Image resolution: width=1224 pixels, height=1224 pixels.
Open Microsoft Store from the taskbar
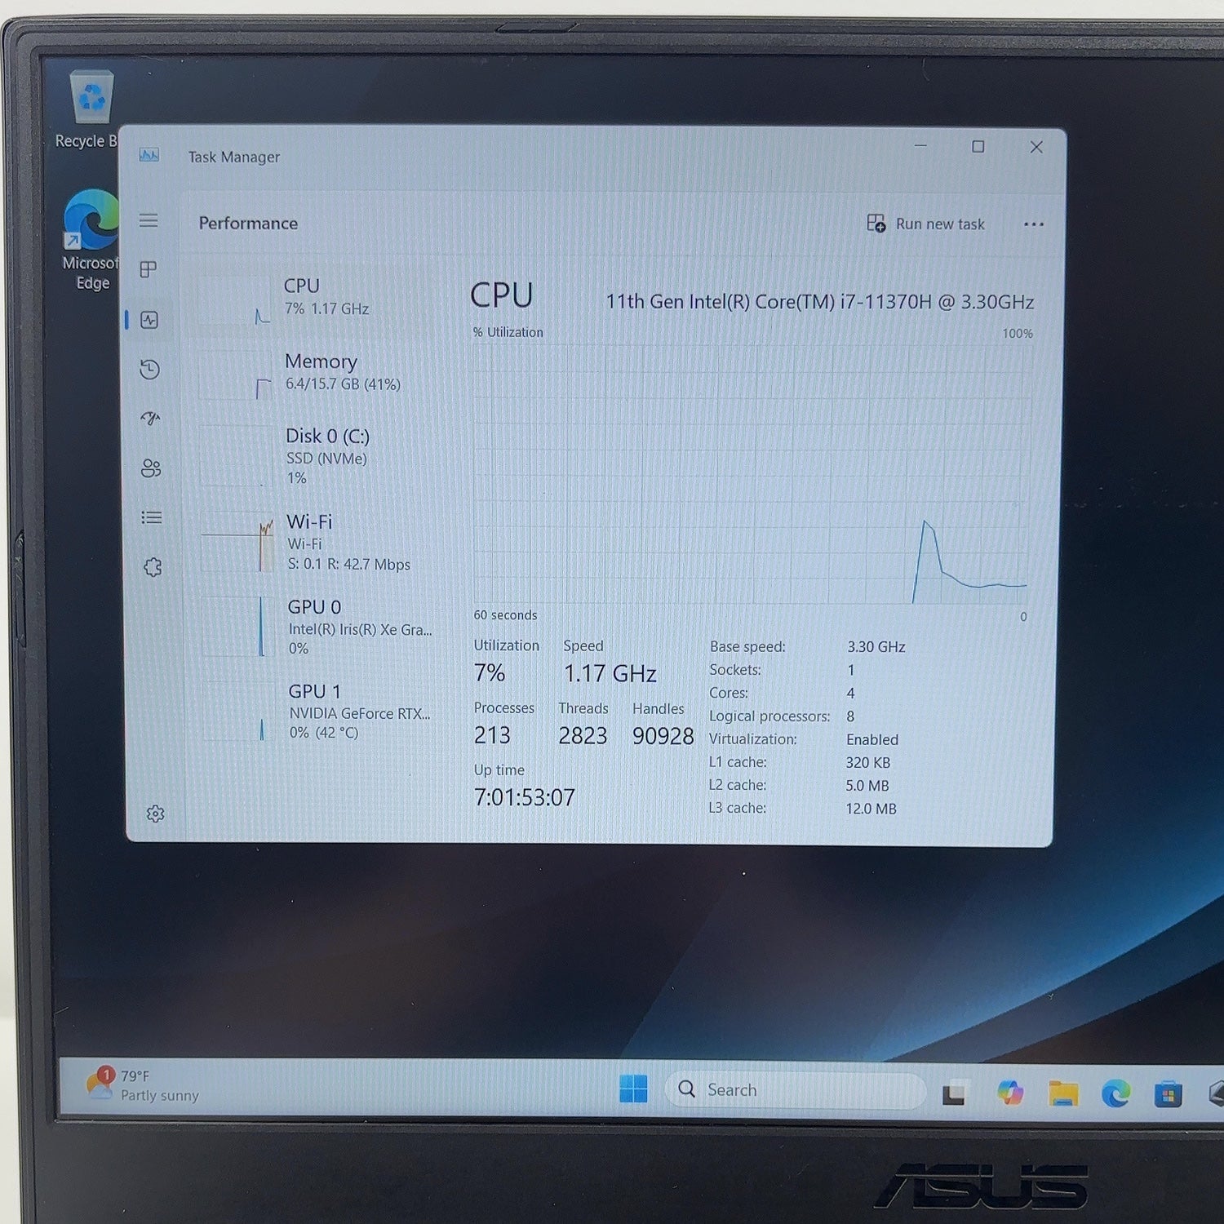point(1168,1093)
